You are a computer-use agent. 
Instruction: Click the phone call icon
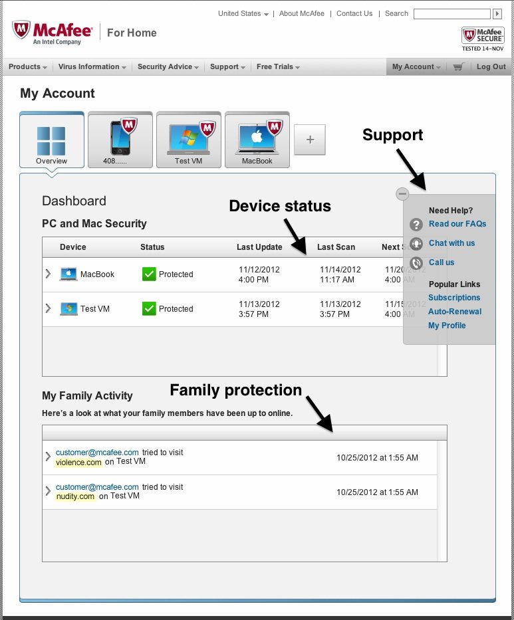coord(416,263)
